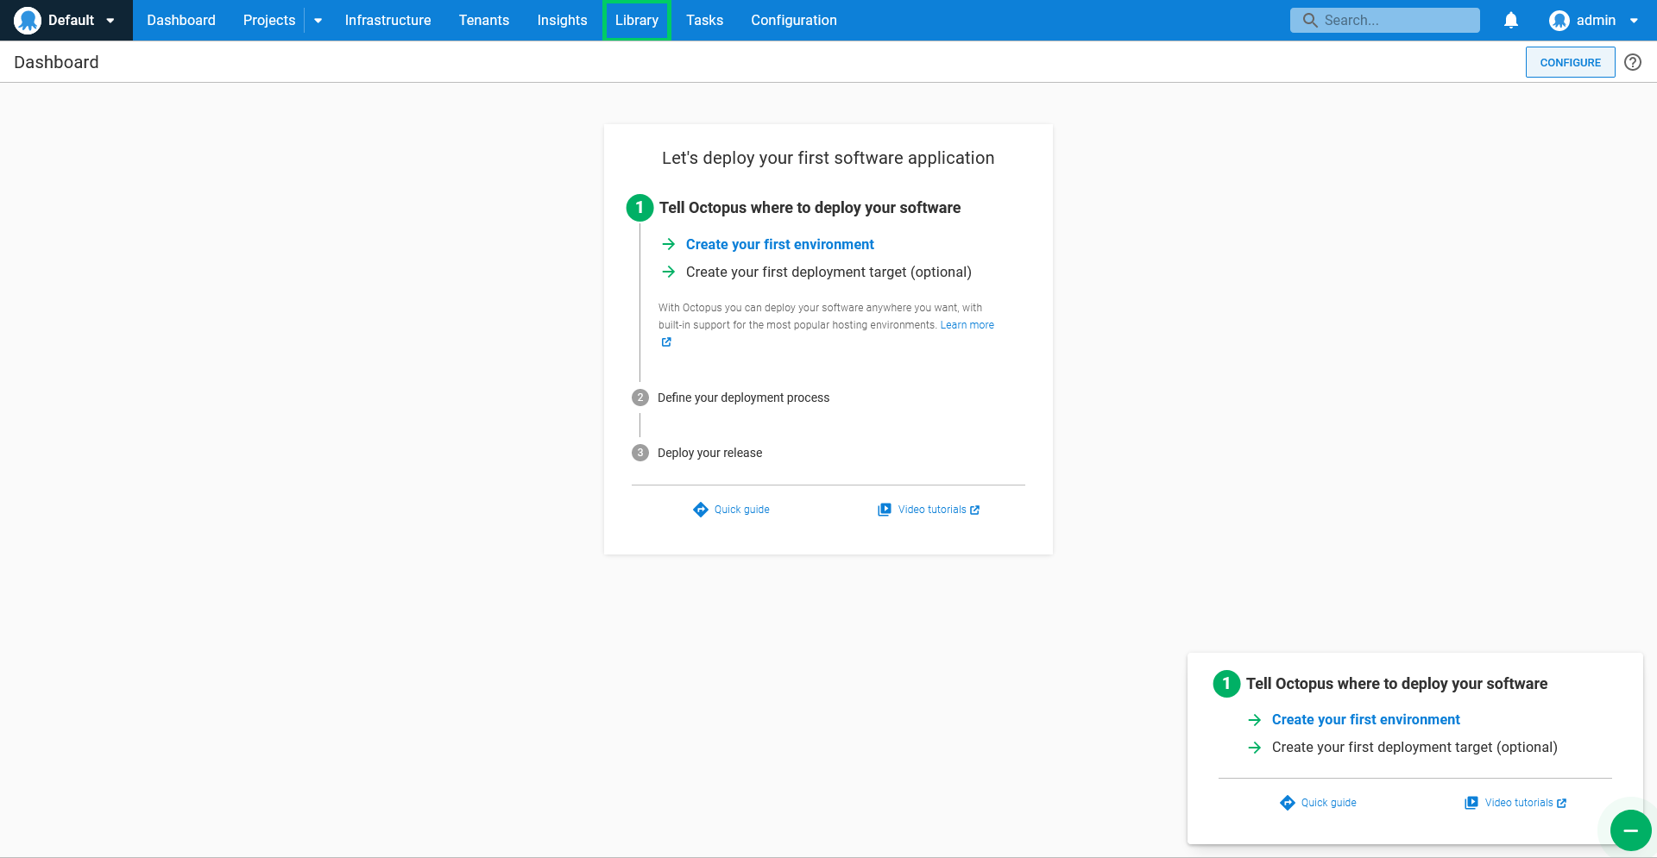Click the external link icon below Learn more
Screen dimensions: 1657x858
(666, 342)
